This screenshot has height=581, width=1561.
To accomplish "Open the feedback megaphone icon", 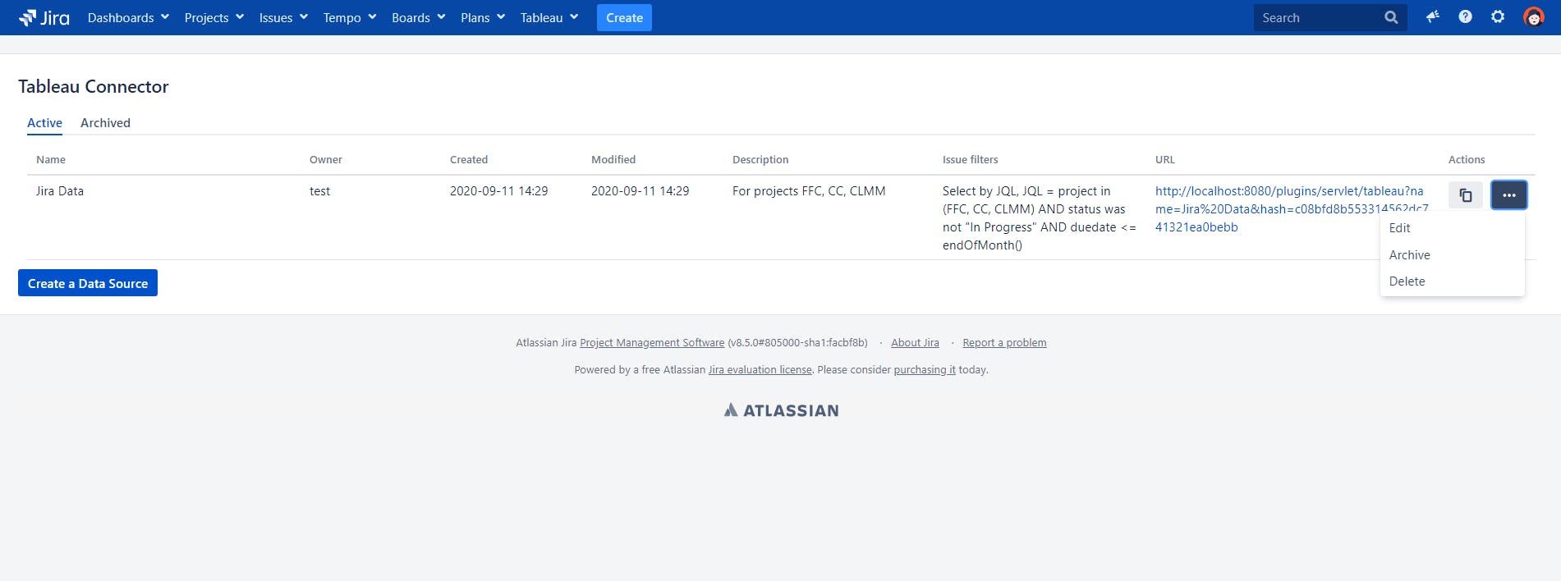I will [1433, 16].
